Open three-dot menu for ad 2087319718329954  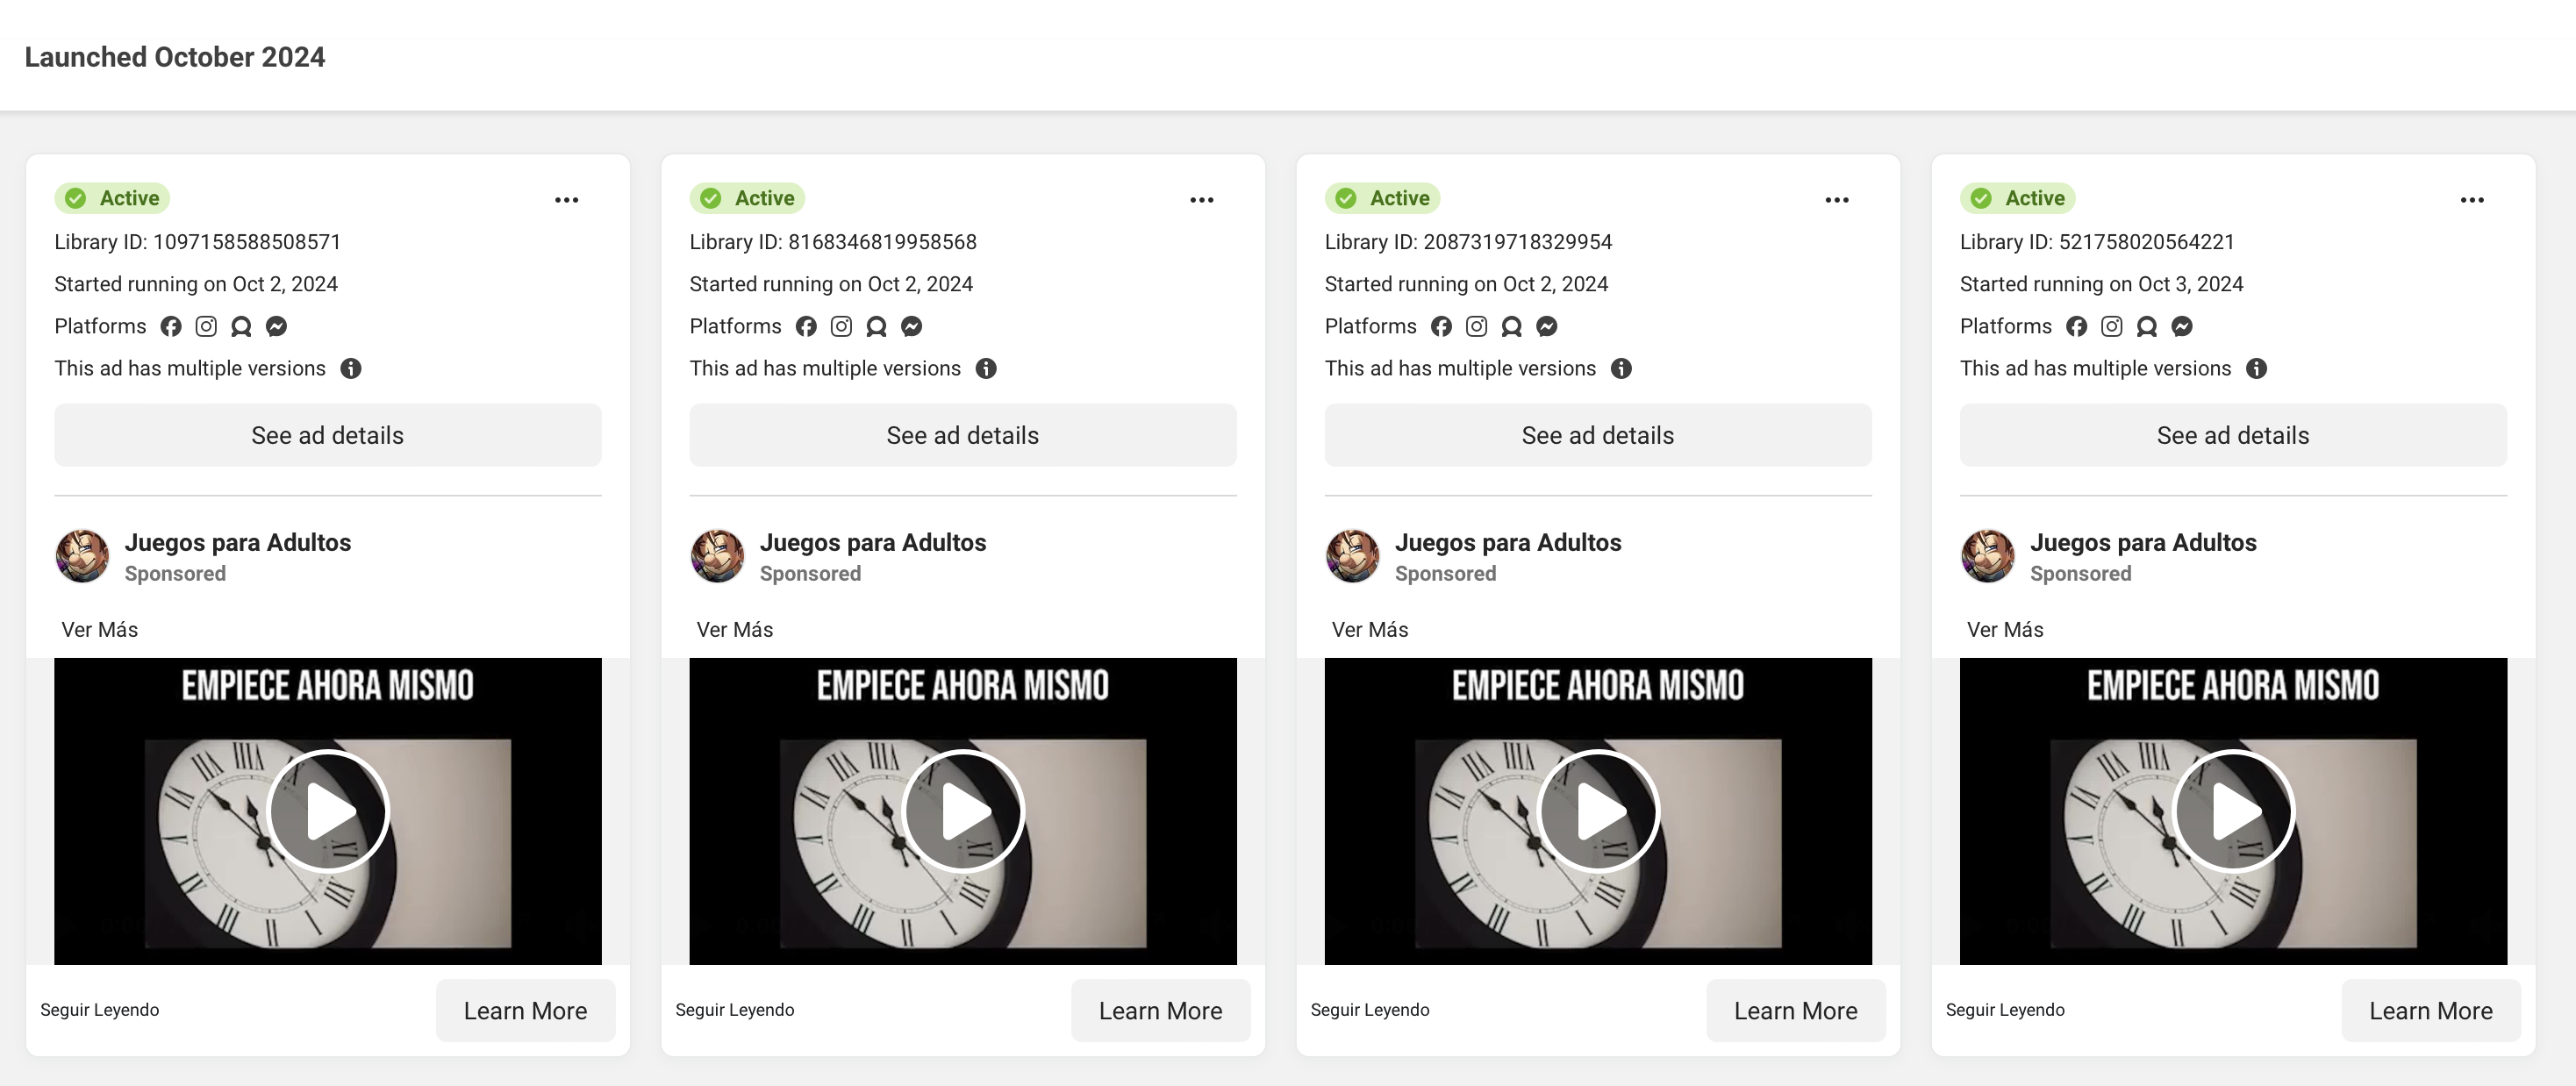click(x=1836, y=200)
